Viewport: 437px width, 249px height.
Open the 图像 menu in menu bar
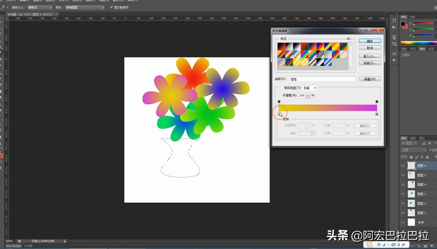point(37,1)
